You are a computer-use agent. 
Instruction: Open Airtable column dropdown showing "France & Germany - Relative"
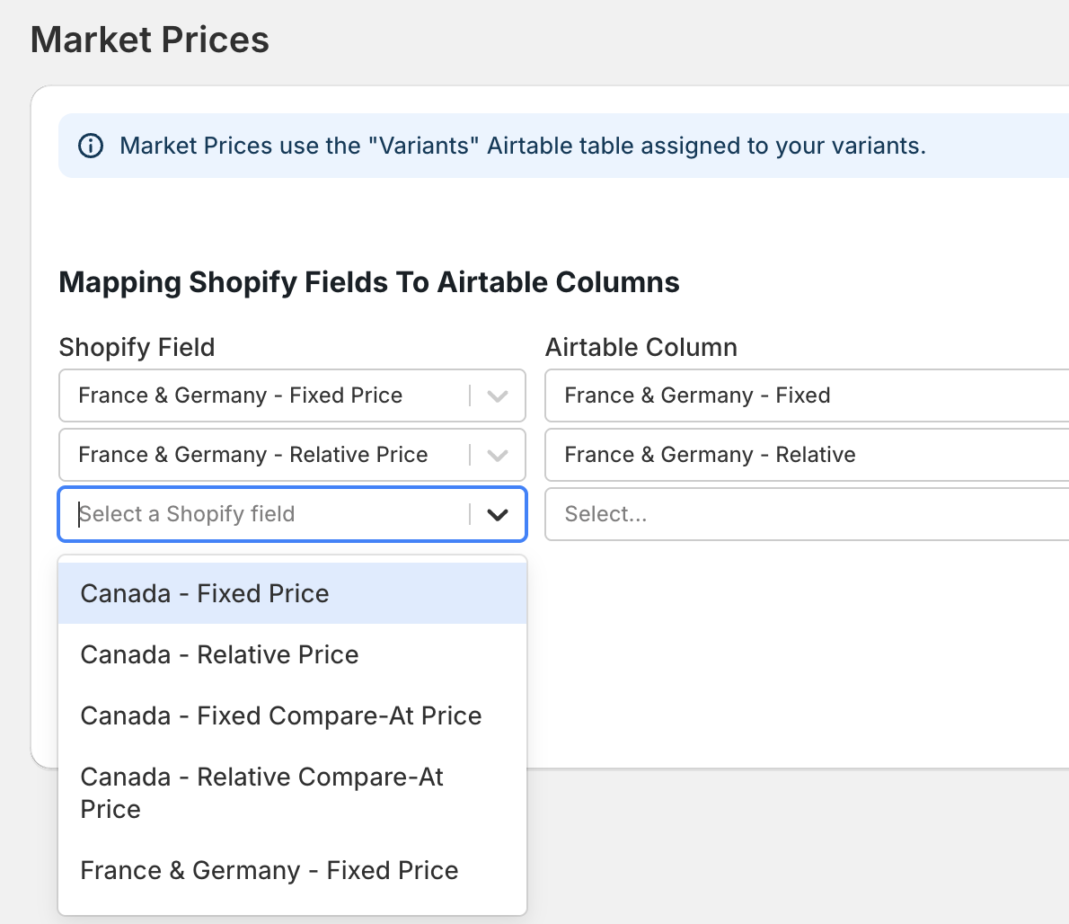(805, 455)
